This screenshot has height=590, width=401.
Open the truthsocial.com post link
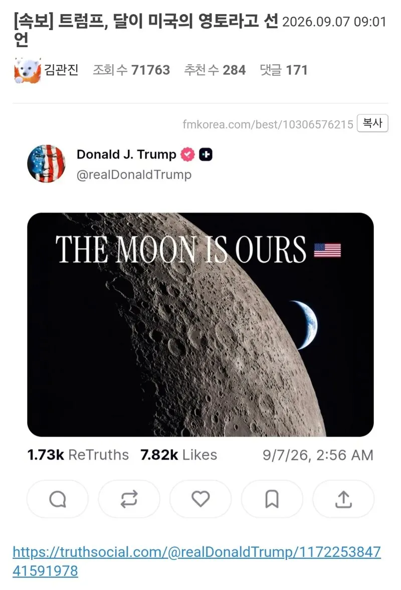[x=196, y=561]
